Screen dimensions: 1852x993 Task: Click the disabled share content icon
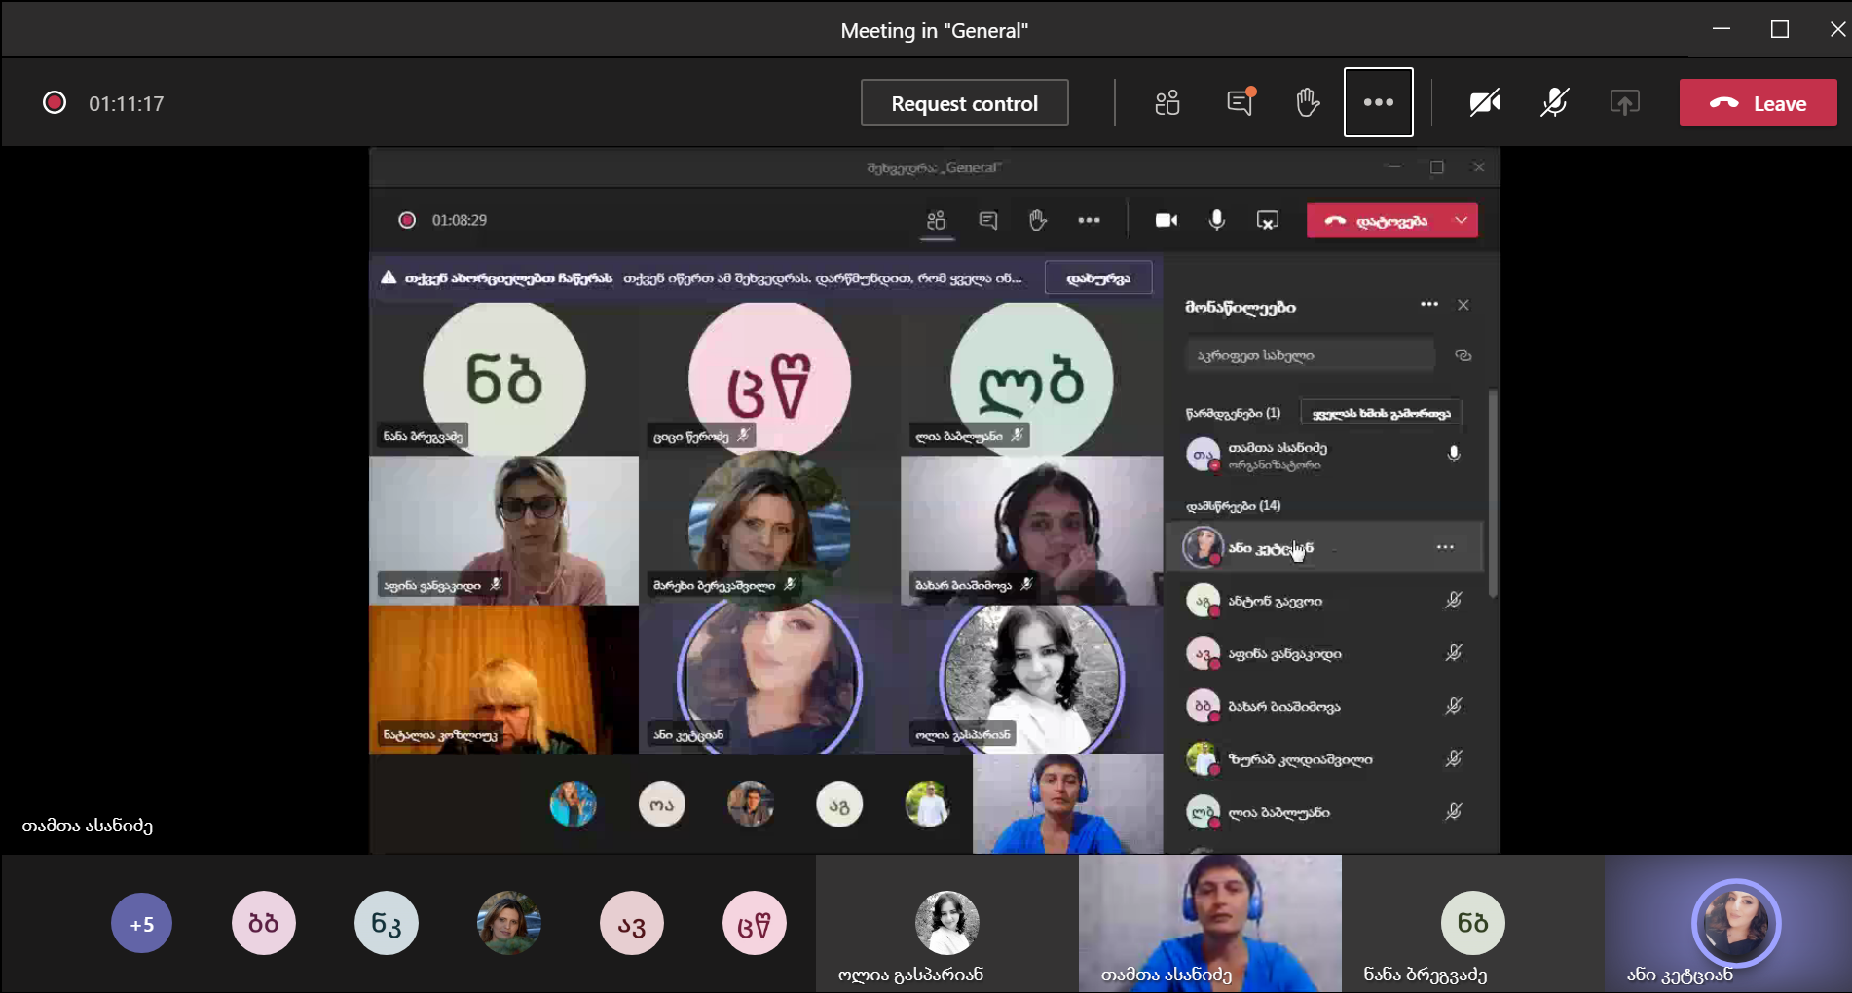(1624, 102)
